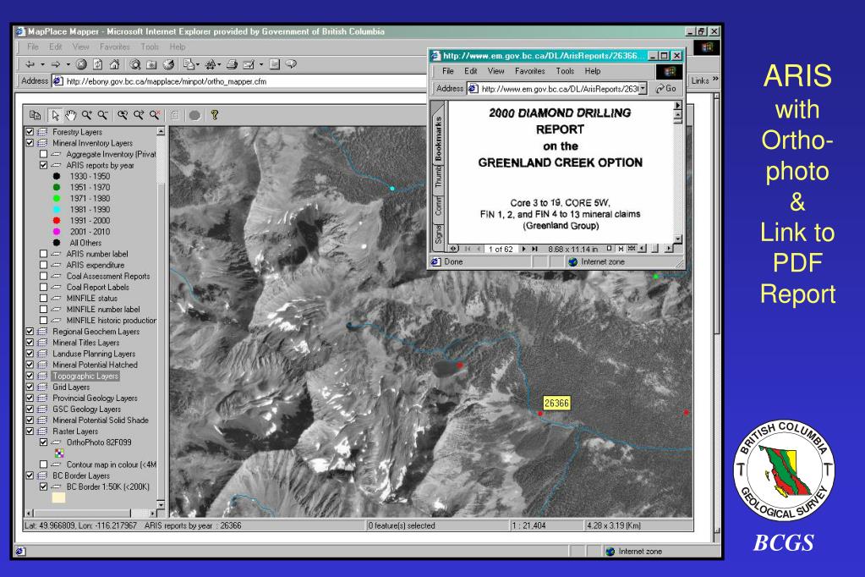
Task: Expand the Regional Geochem Layers group
Action: (42, 332)
